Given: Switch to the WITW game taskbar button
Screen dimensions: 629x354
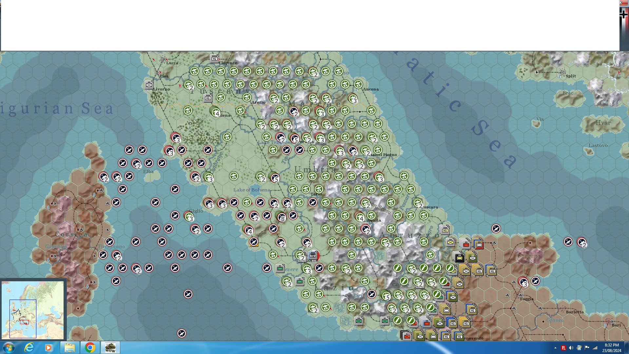Looking at the screenshot, I should pos(110,347).
